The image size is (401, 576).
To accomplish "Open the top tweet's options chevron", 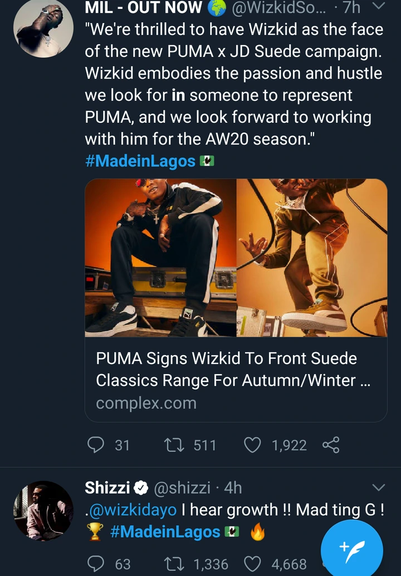I will coord(378,7).
